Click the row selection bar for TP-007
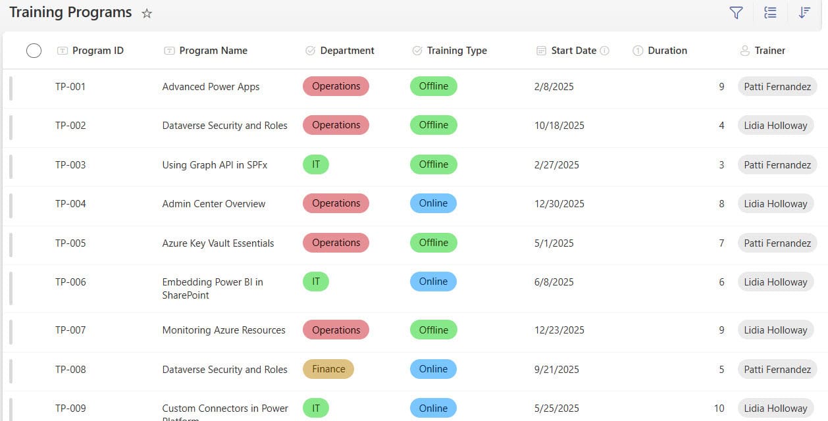The width and height of the screenshot is (828, 421). [x=11, y=332]
